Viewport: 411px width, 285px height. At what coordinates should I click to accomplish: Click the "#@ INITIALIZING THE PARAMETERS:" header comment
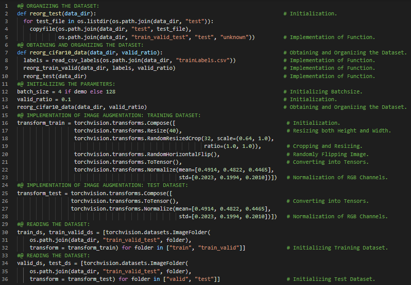coord(66,84)
